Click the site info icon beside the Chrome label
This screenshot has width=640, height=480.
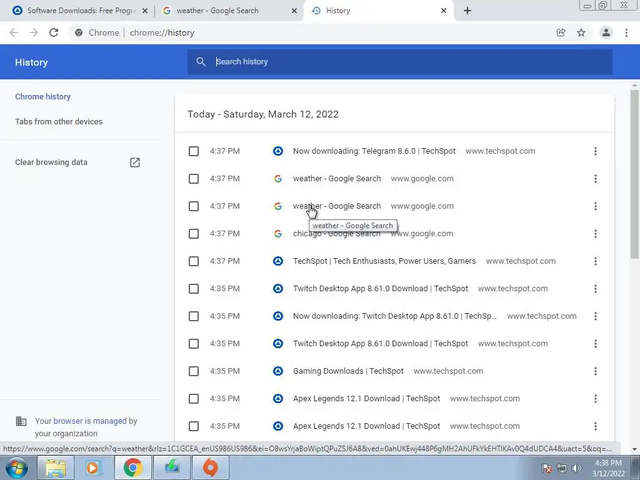pos(79,32)
